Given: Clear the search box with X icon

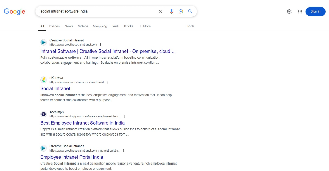Looking at the screenshot, I should (160, 11).
